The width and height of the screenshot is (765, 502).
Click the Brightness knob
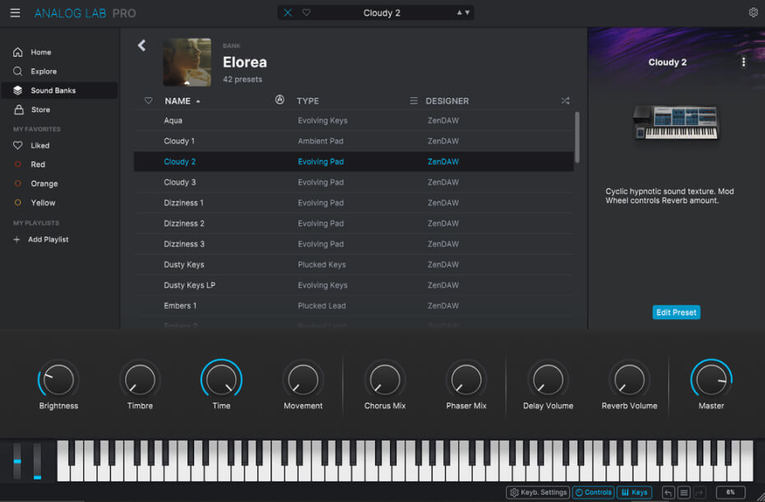[x=58, y=379]
